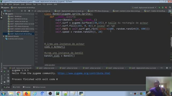Switch to tuto5 FPS vitesse de jeux tab
The height and width of the screenshot is (96, 172).
pos(99,11)
